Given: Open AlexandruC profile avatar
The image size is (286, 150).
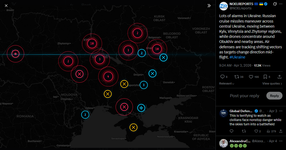Looking at the screenshot, I should point(223,143).
